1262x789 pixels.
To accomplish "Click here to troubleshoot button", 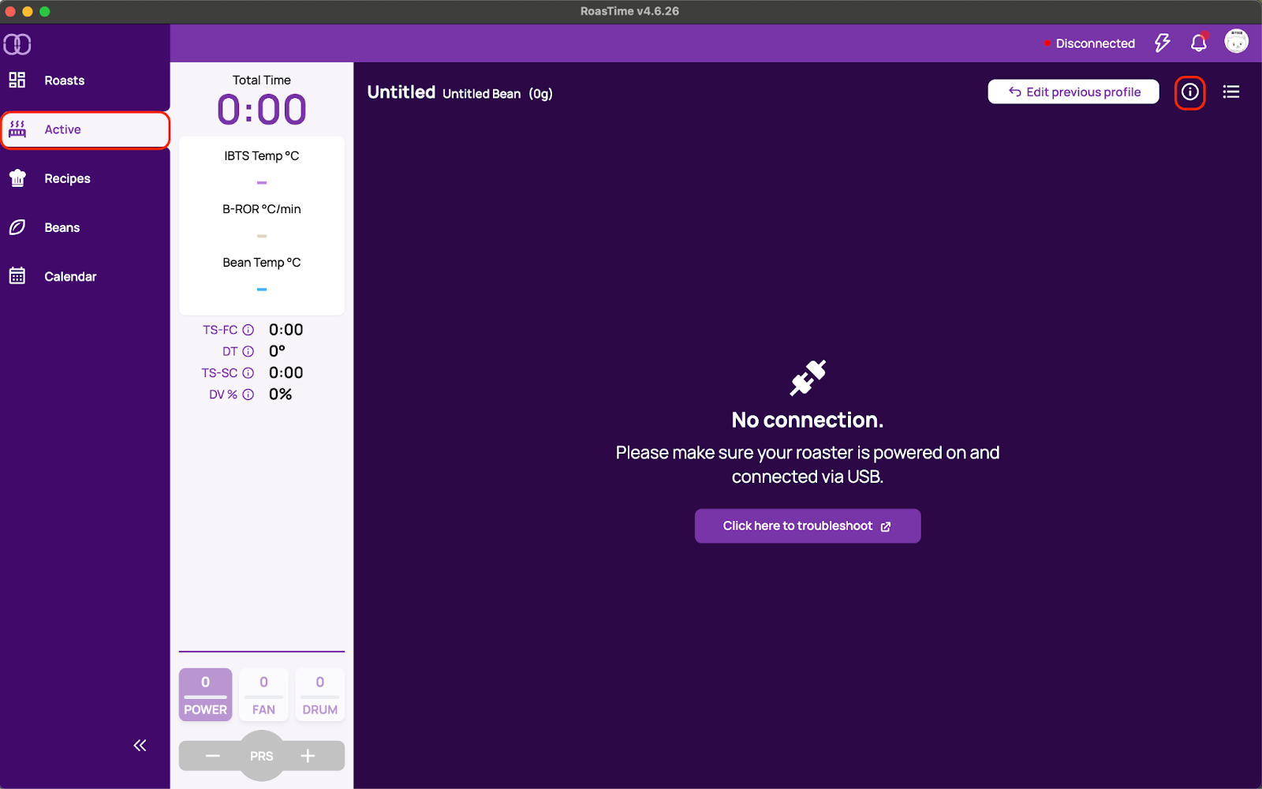I will (x=808, y=526).
